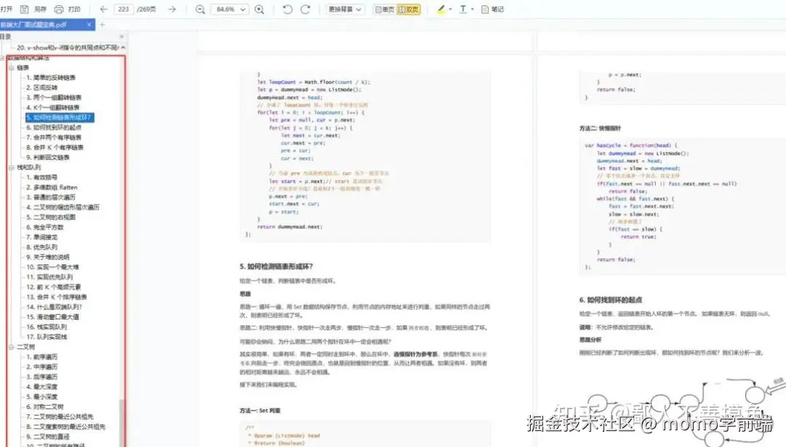The width and height of the screenshot is (786, 447).
Task: Open outline item 1. 前序遍历
Action: (x=41, y=357)
